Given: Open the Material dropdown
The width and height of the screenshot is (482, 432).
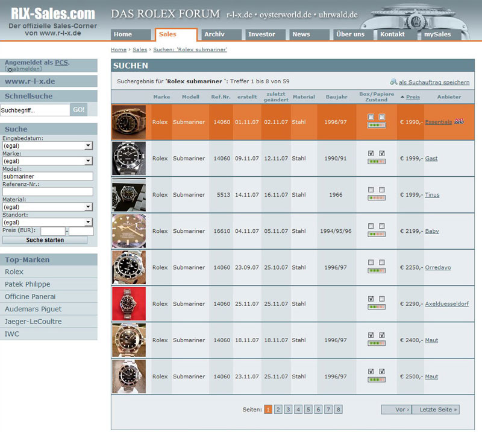Looking at the screenshot, I should (x=48, y=207).
